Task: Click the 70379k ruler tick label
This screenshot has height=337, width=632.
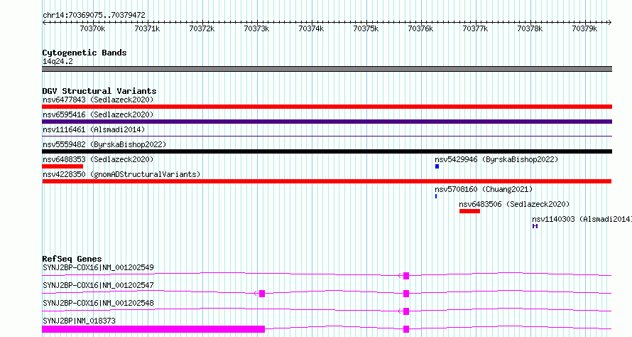Action: [x=585, y=28]
